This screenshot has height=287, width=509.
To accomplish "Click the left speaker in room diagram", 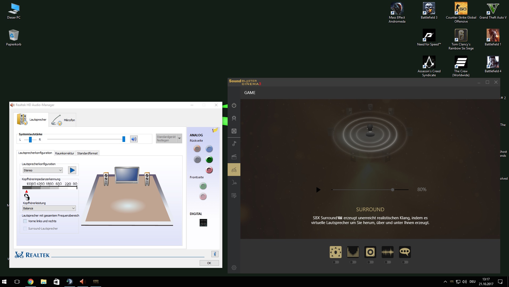I will [106, 179].
